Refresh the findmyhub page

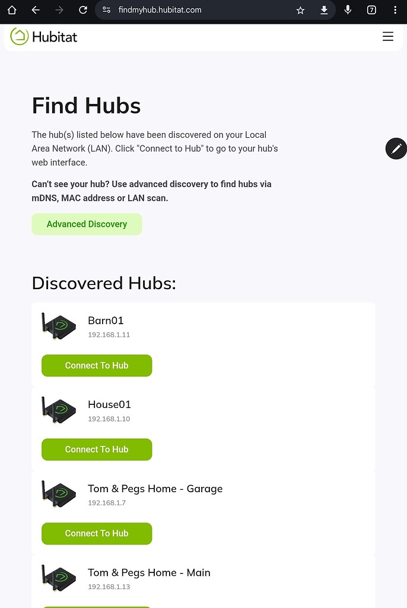tap(82, 10)
